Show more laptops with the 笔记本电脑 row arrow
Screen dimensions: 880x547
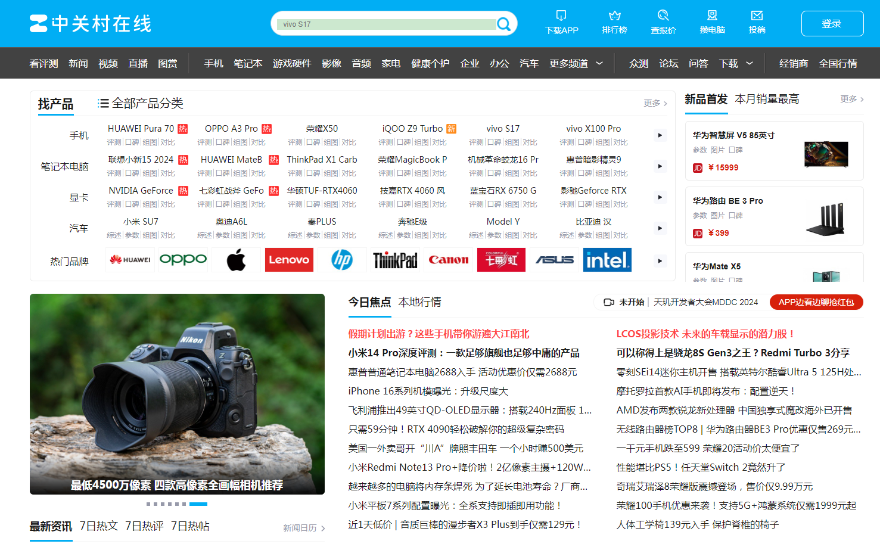(x=660, y=166)
